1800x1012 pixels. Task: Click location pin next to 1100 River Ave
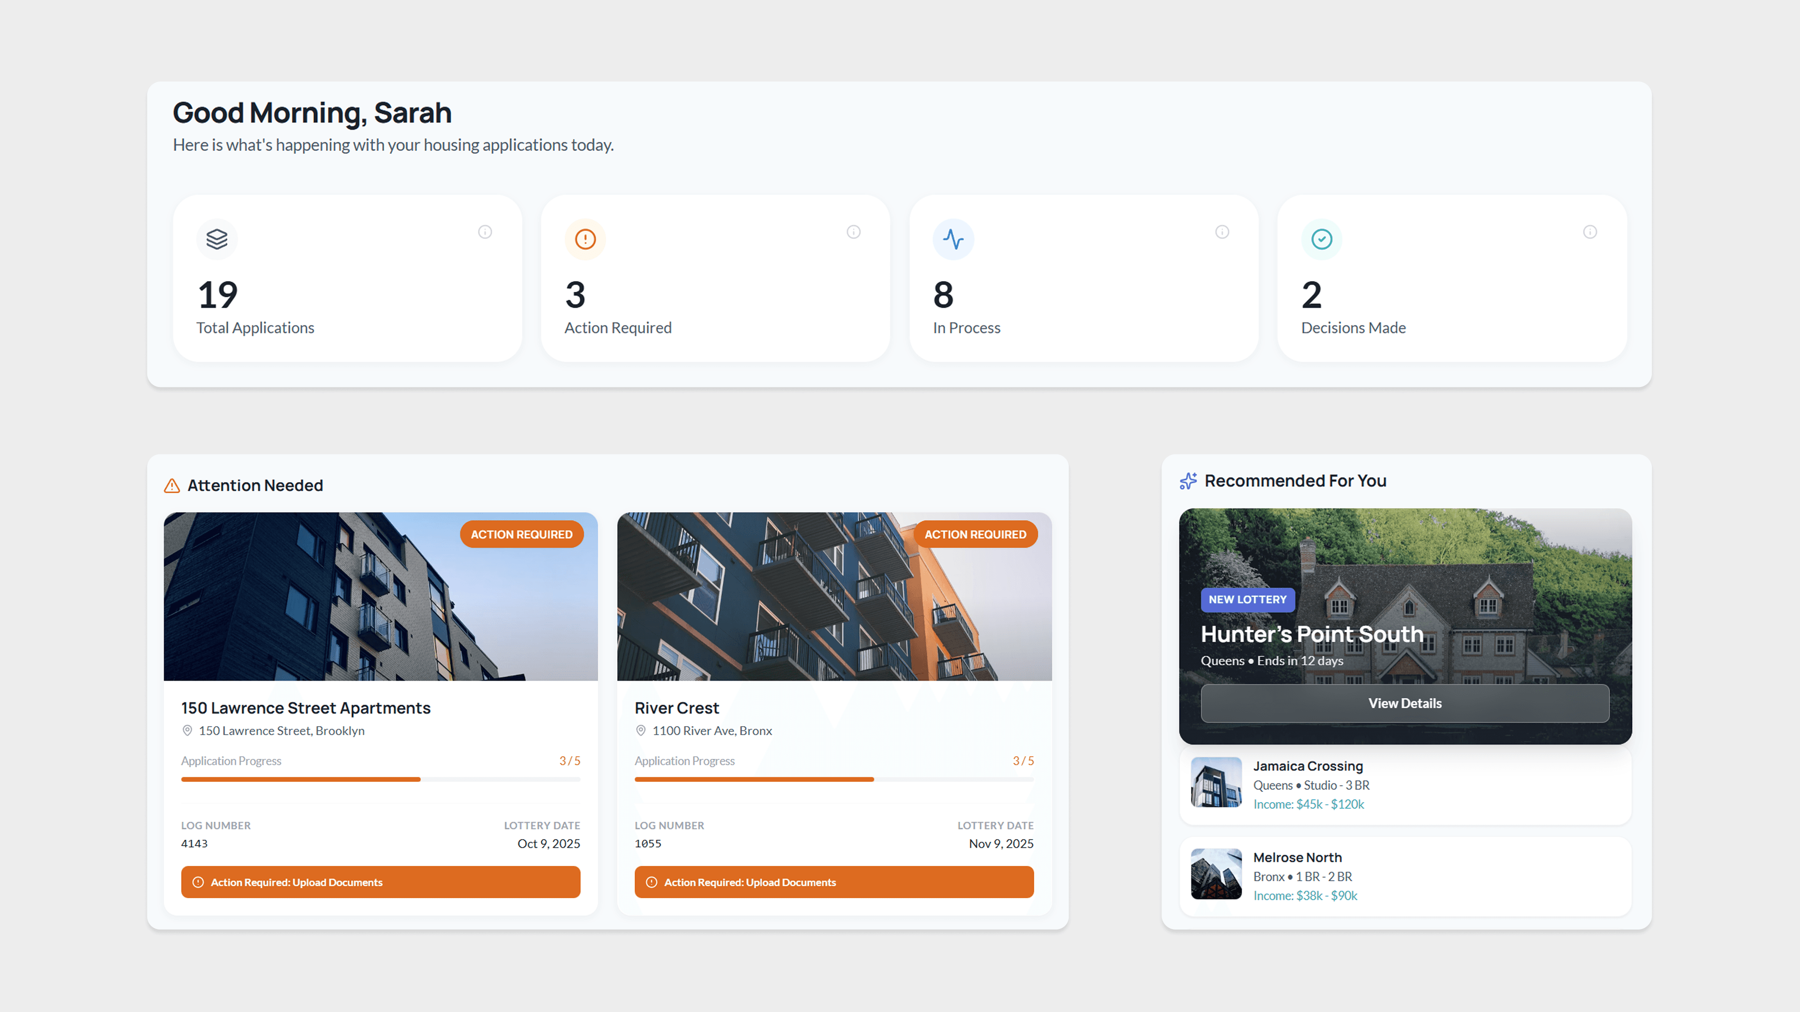pyautogui.click(x=640, y=730)
